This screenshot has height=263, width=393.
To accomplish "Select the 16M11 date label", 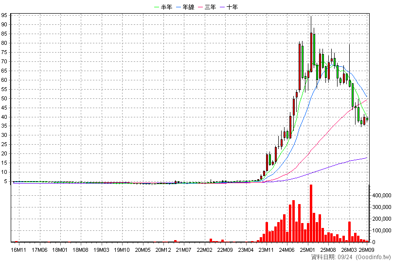I will point(19,250).
